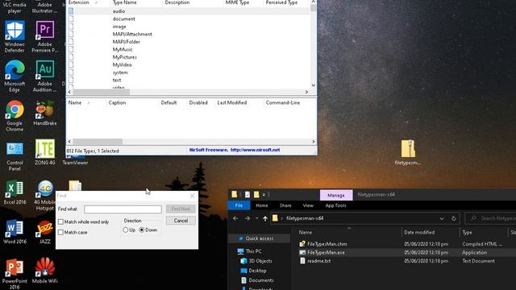Open quick access toolbar customize dropdown
This screenshot has height=290, width=516.
coord(264,195)
